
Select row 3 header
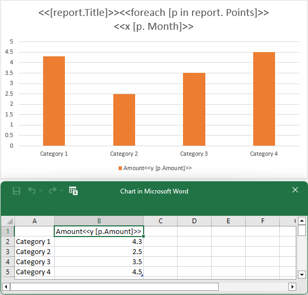coord(8,251)
